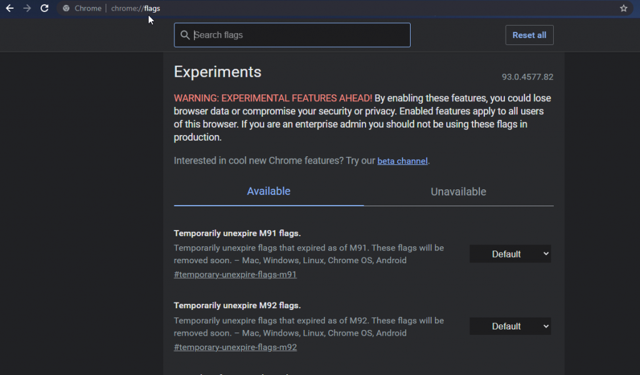Click the M92 flag description text
The image size is (640, 375).
pos(309,327)
